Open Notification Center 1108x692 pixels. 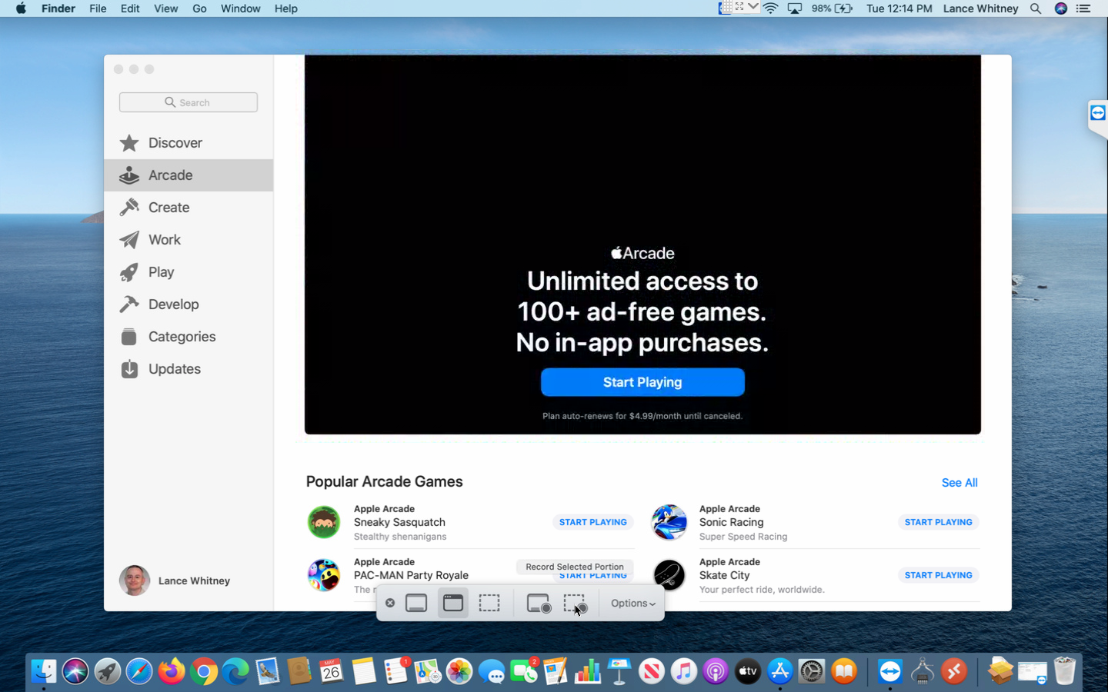(x=1083, y=8)
